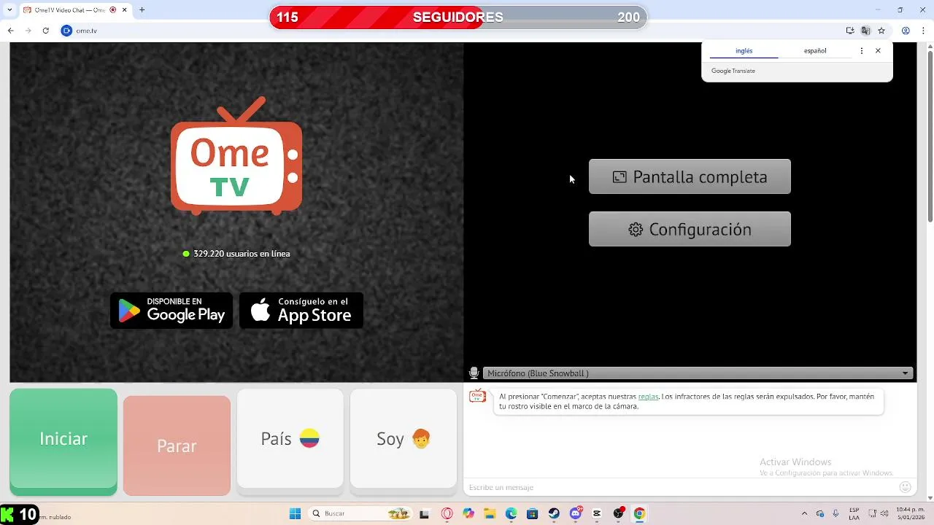Select the inglés tab in Translate popup
934x525 pixels.
tap(744, 51)
